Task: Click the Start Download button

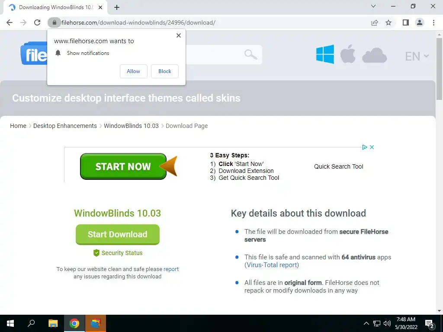Action: (118, 234)
